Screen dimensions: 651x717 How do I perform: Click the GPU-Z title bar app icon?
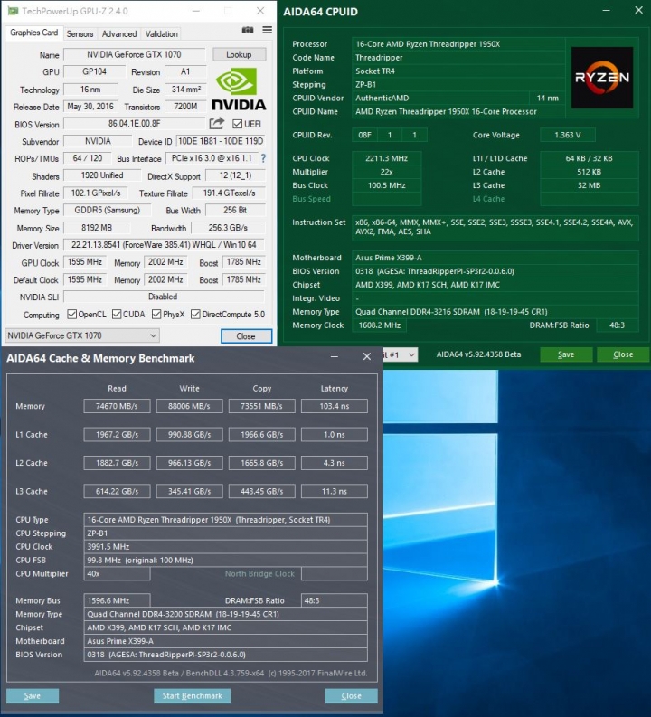(13, 11)
